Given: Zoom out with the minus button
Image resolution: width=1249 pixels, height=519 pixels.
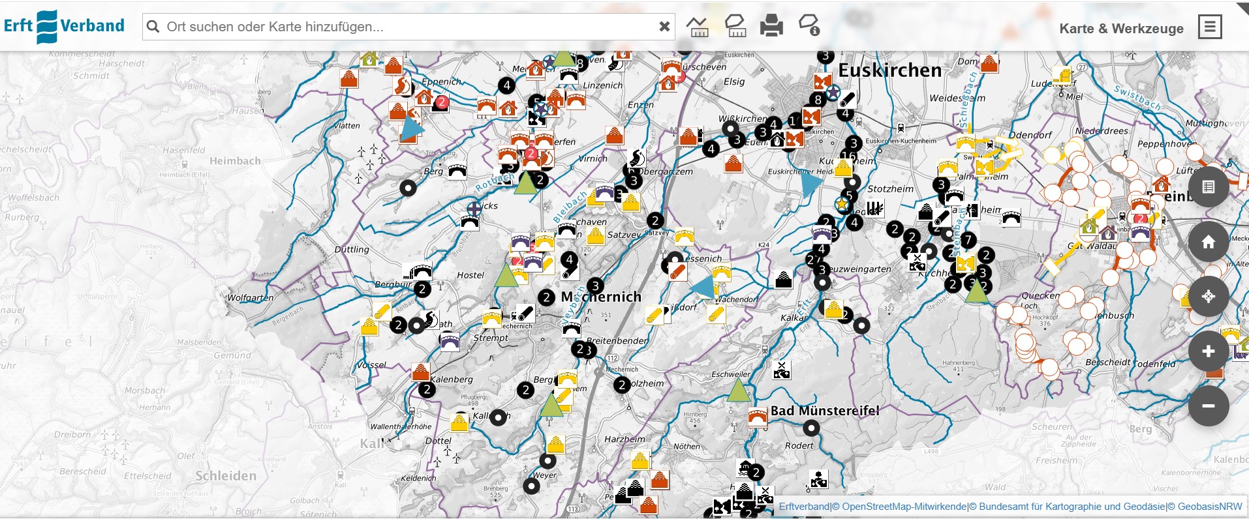Looking at the screenshot, I should (1209, 406).
